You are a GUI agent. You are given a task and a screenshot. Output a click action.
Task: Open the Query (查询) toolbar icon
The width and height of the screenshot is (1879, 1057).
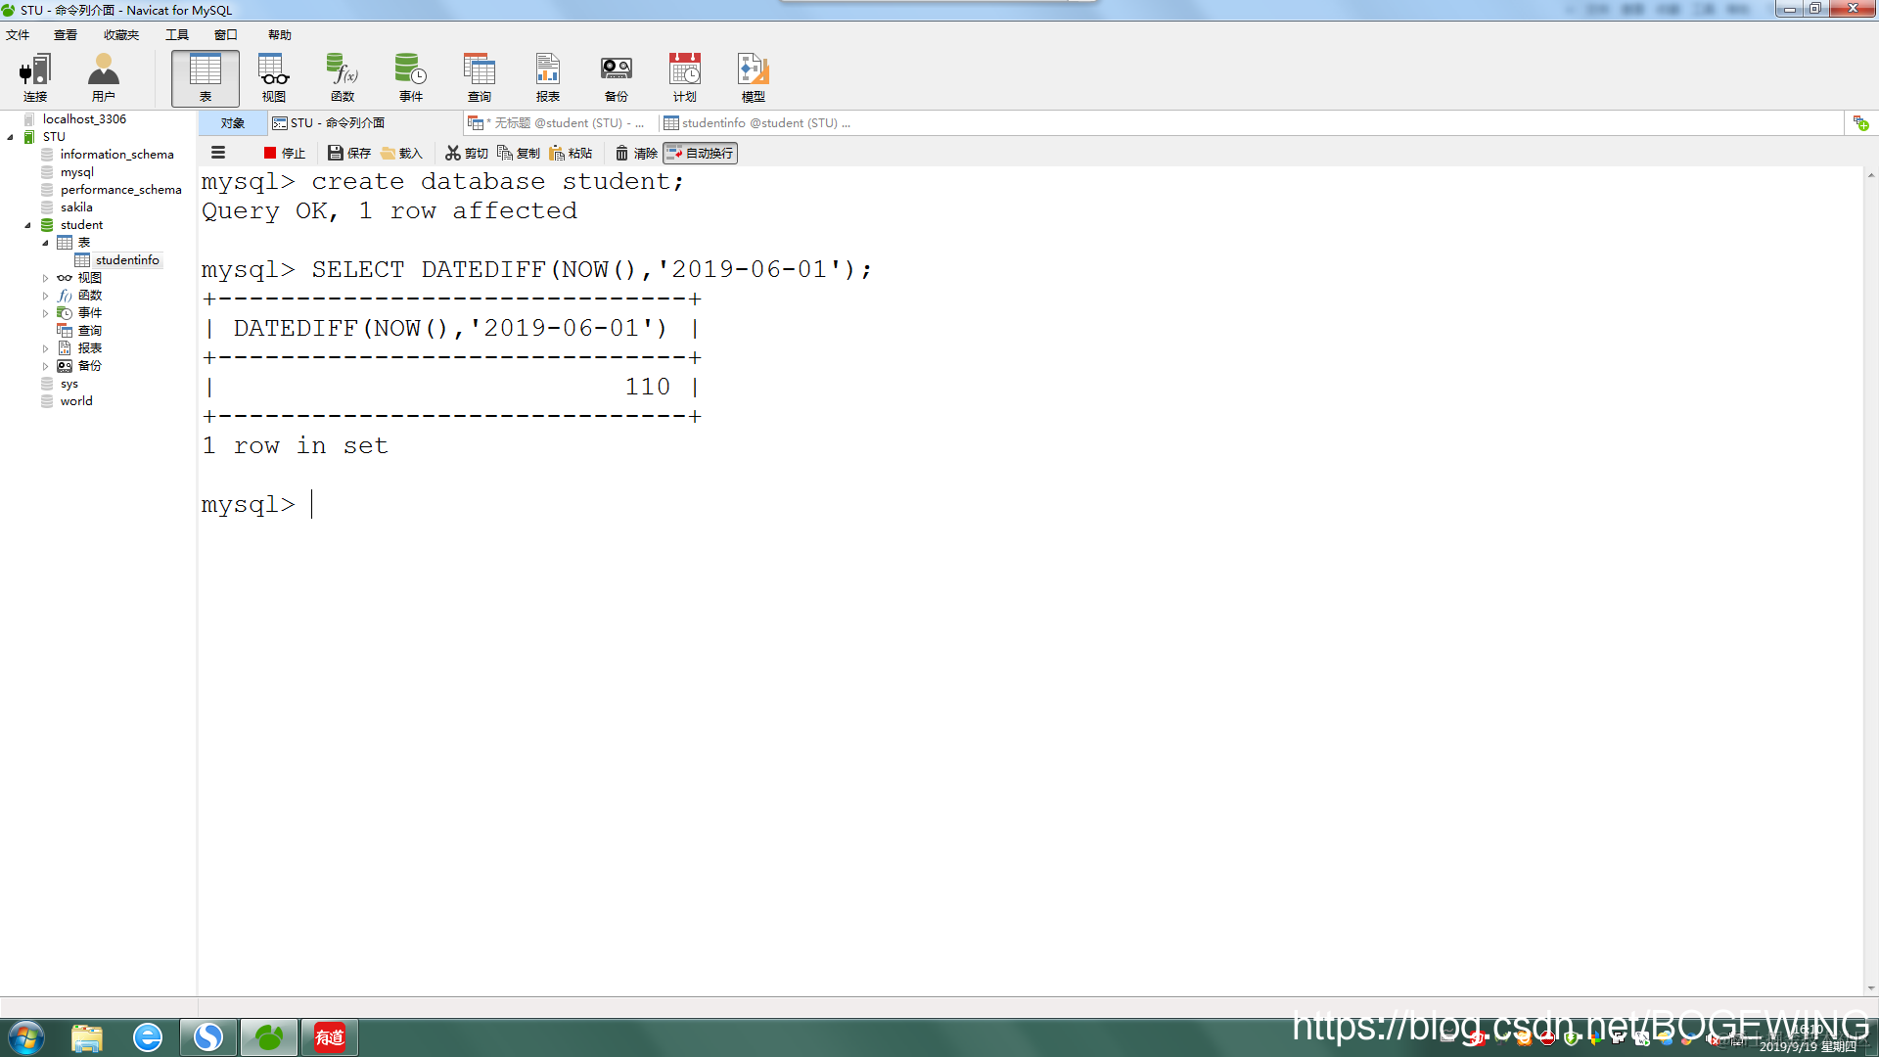pyautogui.click(x=479, y=78)
